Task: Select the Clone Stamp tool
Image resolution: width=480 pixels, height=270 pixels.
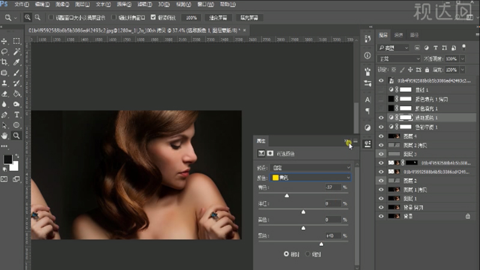Action: pyautogui.click(x=4, y=83)
